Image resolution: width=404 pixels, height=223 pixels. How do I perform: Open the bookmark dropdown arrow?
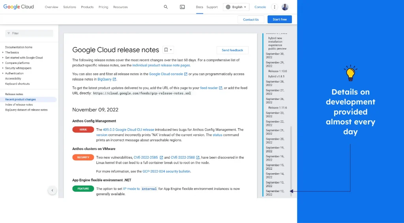tap(171, 50)
